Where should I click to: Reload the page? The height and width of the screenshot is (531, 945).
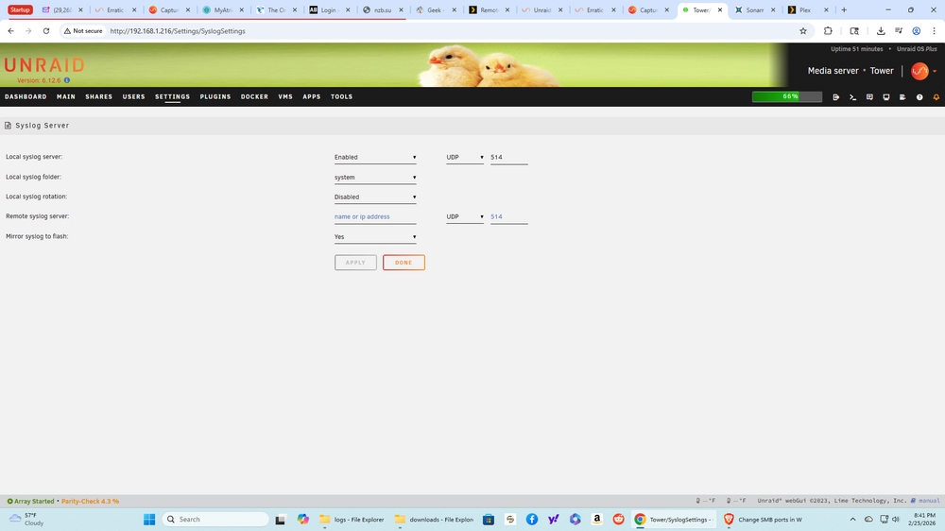click(45, 31)
